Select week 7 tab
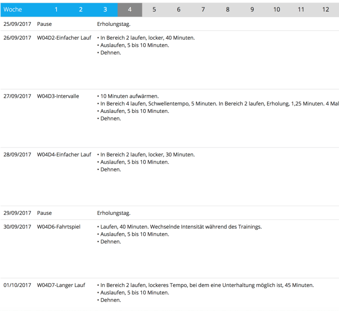The width and height of the screenshot is (339, 311). [x=203, y=10]
